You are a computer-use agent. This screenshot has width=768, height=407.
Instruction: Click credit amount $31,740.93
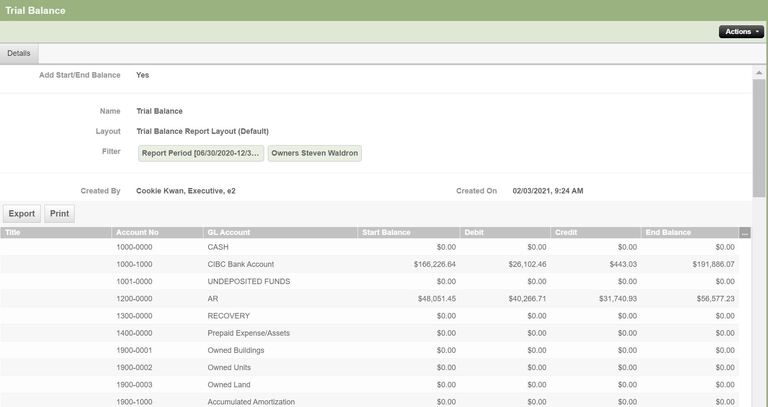(x=618, y=299)
